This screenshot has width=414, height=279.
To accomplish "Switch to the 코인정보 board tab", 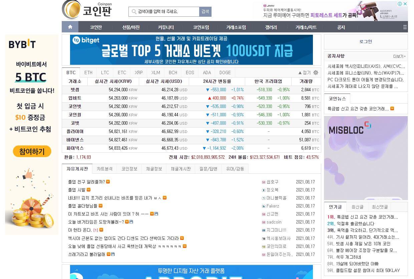I will tap(129, 169).
